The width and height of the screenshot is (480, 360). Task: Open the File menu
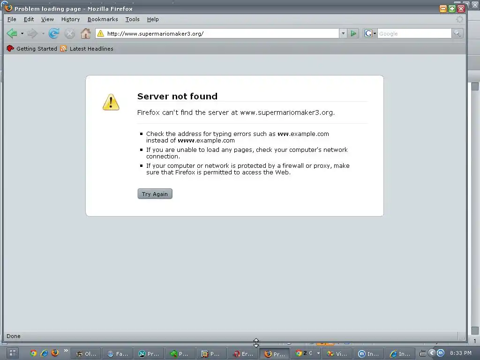click(12, 19)
